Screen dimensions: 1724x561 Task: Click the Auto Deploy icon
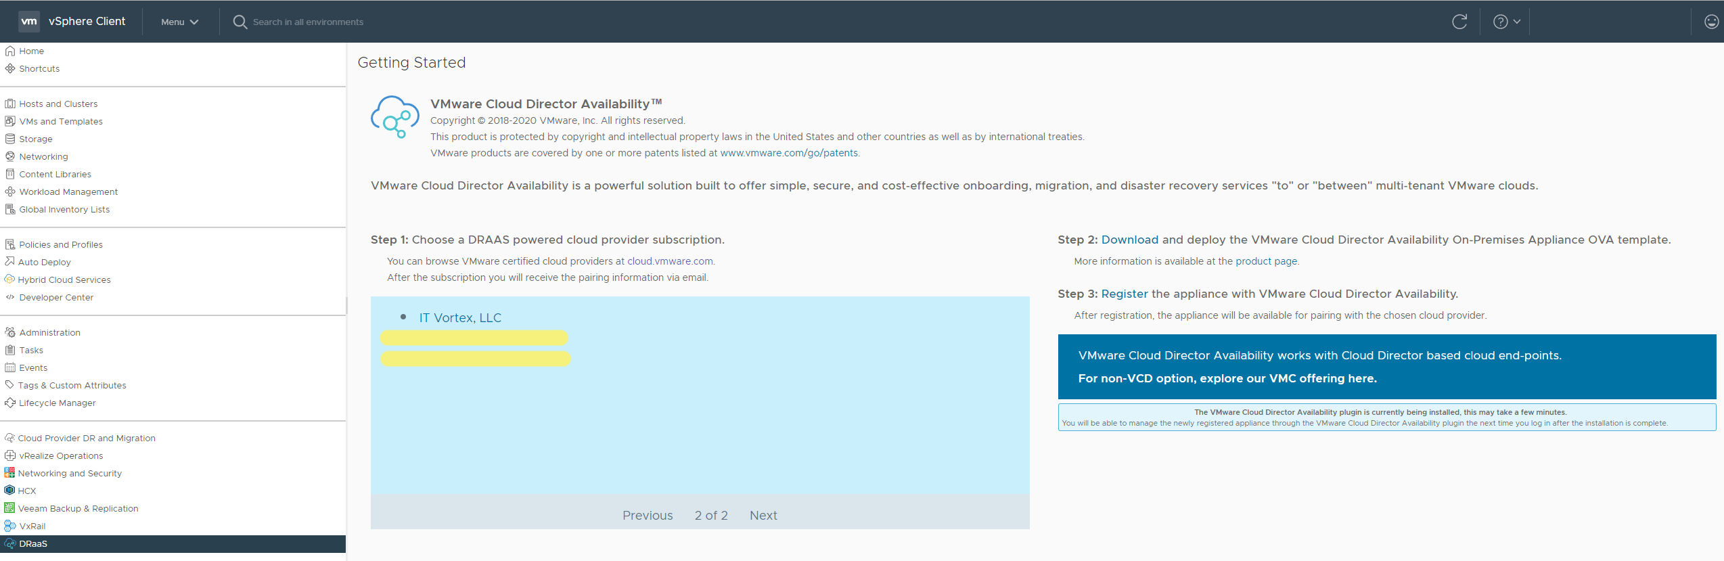pyautogui.click(x=9, y=261)
